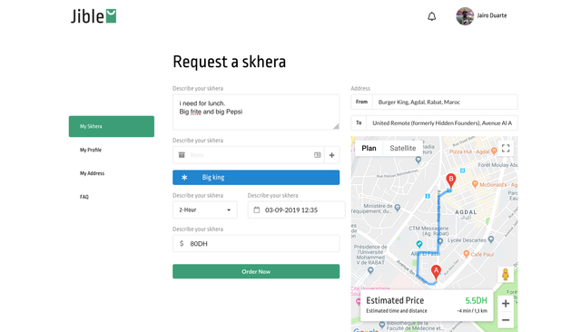
Task: Click the Estimated Price heading
Action: tap(395, 300)
